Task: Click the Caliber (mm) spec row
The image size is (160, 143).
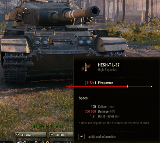Action: tap(103, 107)
